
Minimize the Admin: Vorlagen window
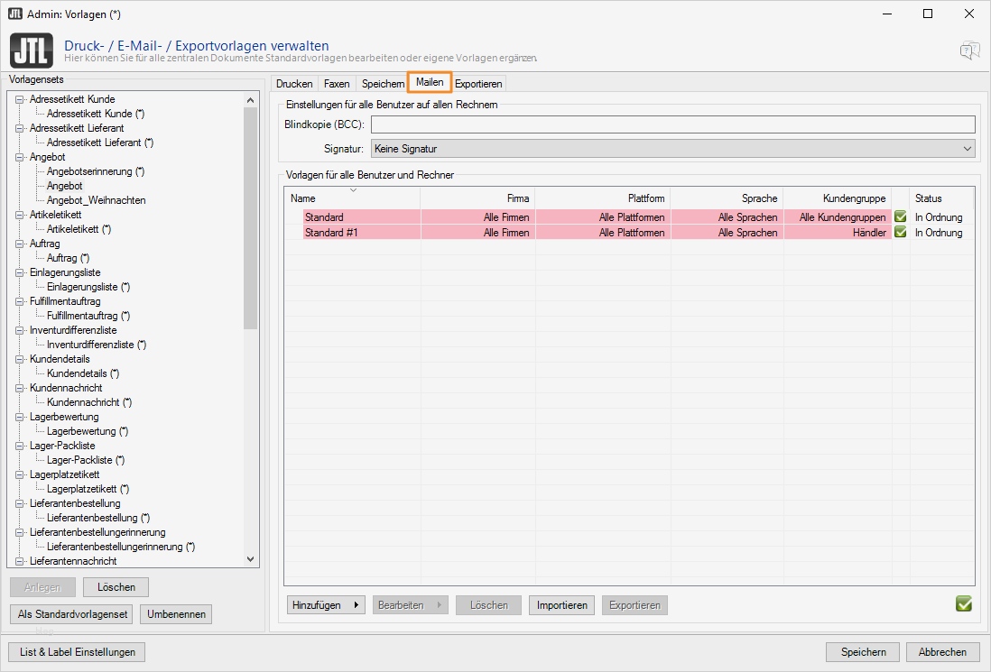click(887, 14)
